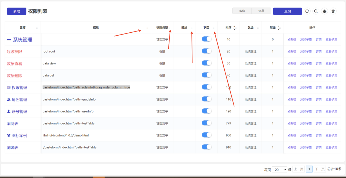This screenshot has width=346, height=178.
Task: Open 查看子集 for the 权限管理 row
Action: coord(331,87)
